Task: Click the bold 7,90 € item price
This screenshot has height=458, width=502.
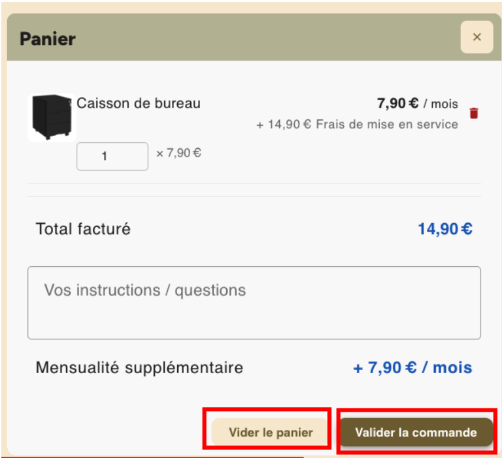Action: 397,103
